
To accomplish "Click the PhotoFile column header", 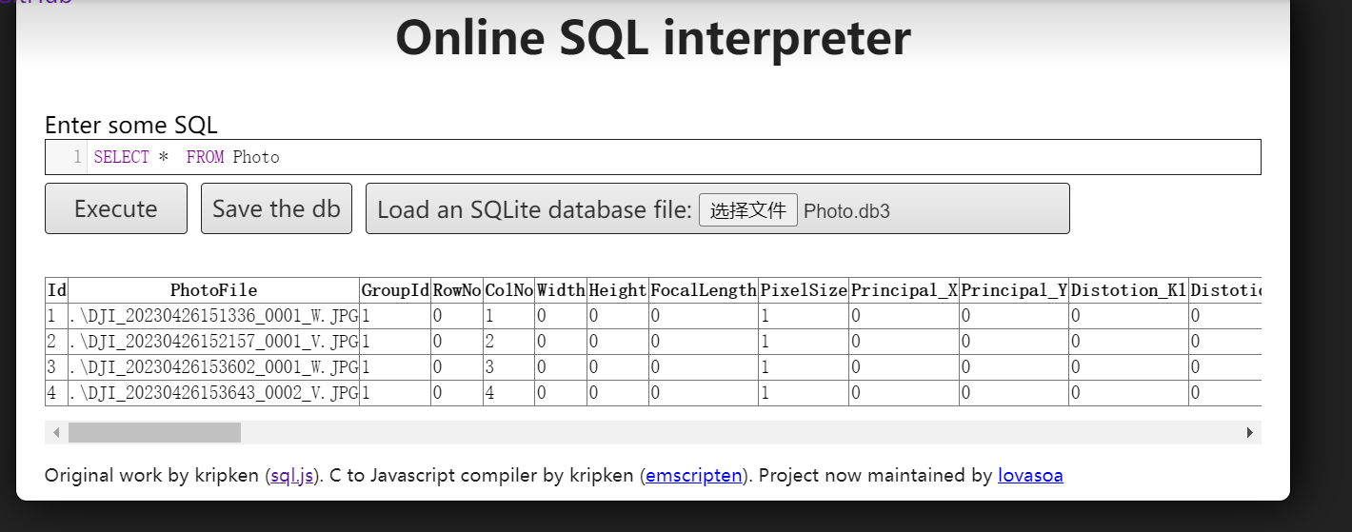I will point(214,290).
